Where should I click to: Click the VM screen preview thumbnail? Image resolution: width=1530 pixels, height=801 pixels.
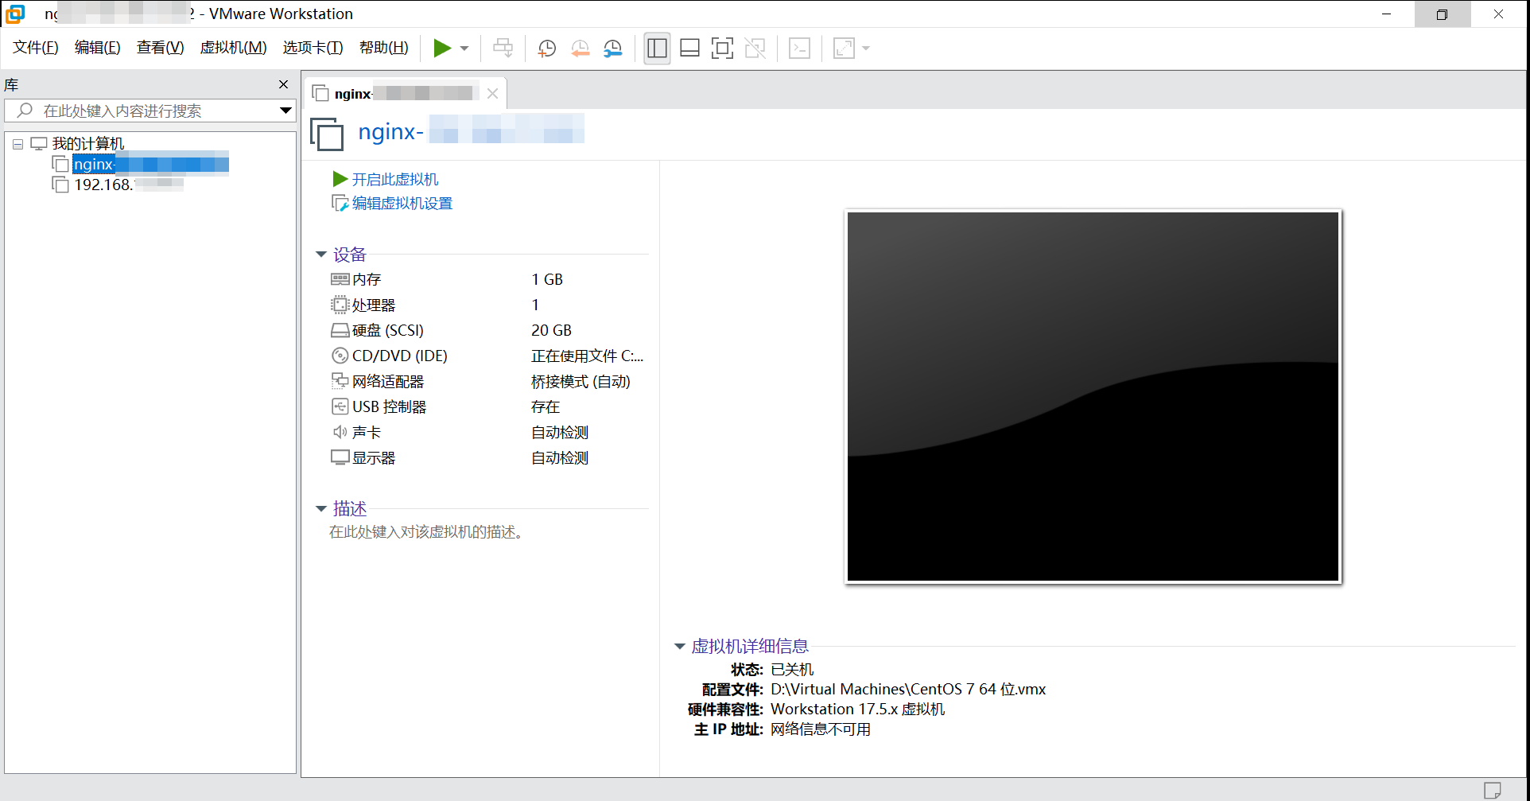pyautogui.click(x=1093, y=396)
